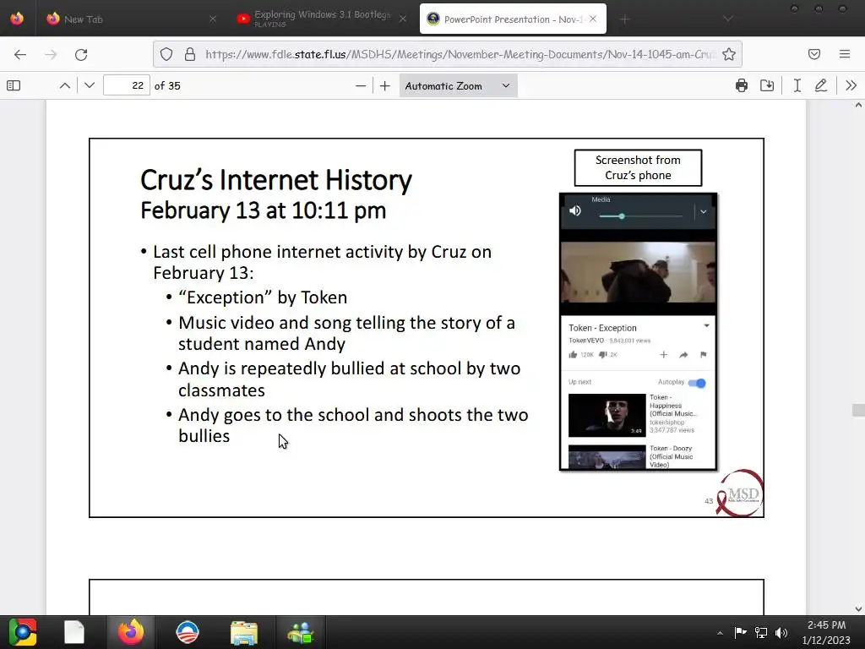Save page to Pocket
Viewport: 865px width, 649px height.
tap(814, 54)
